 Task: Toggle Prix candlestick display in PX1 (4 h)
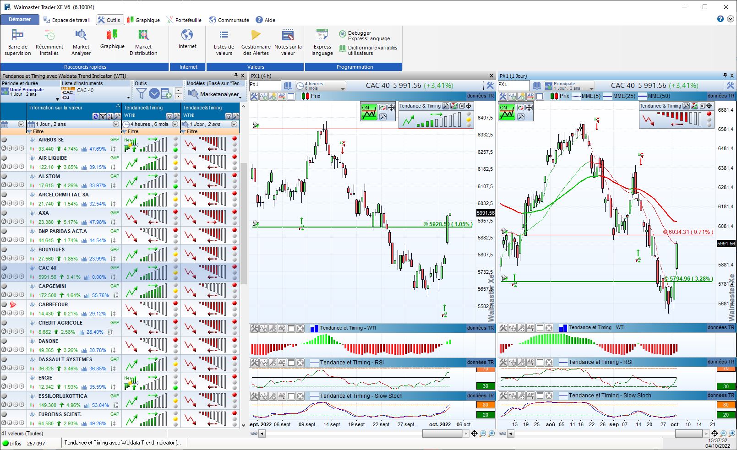click(311, 96)
